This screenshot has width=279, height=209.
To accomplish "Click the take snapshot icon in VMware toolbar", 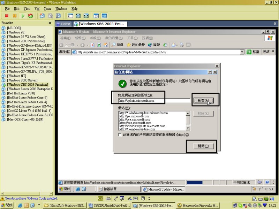I will (x=42, y=16).
